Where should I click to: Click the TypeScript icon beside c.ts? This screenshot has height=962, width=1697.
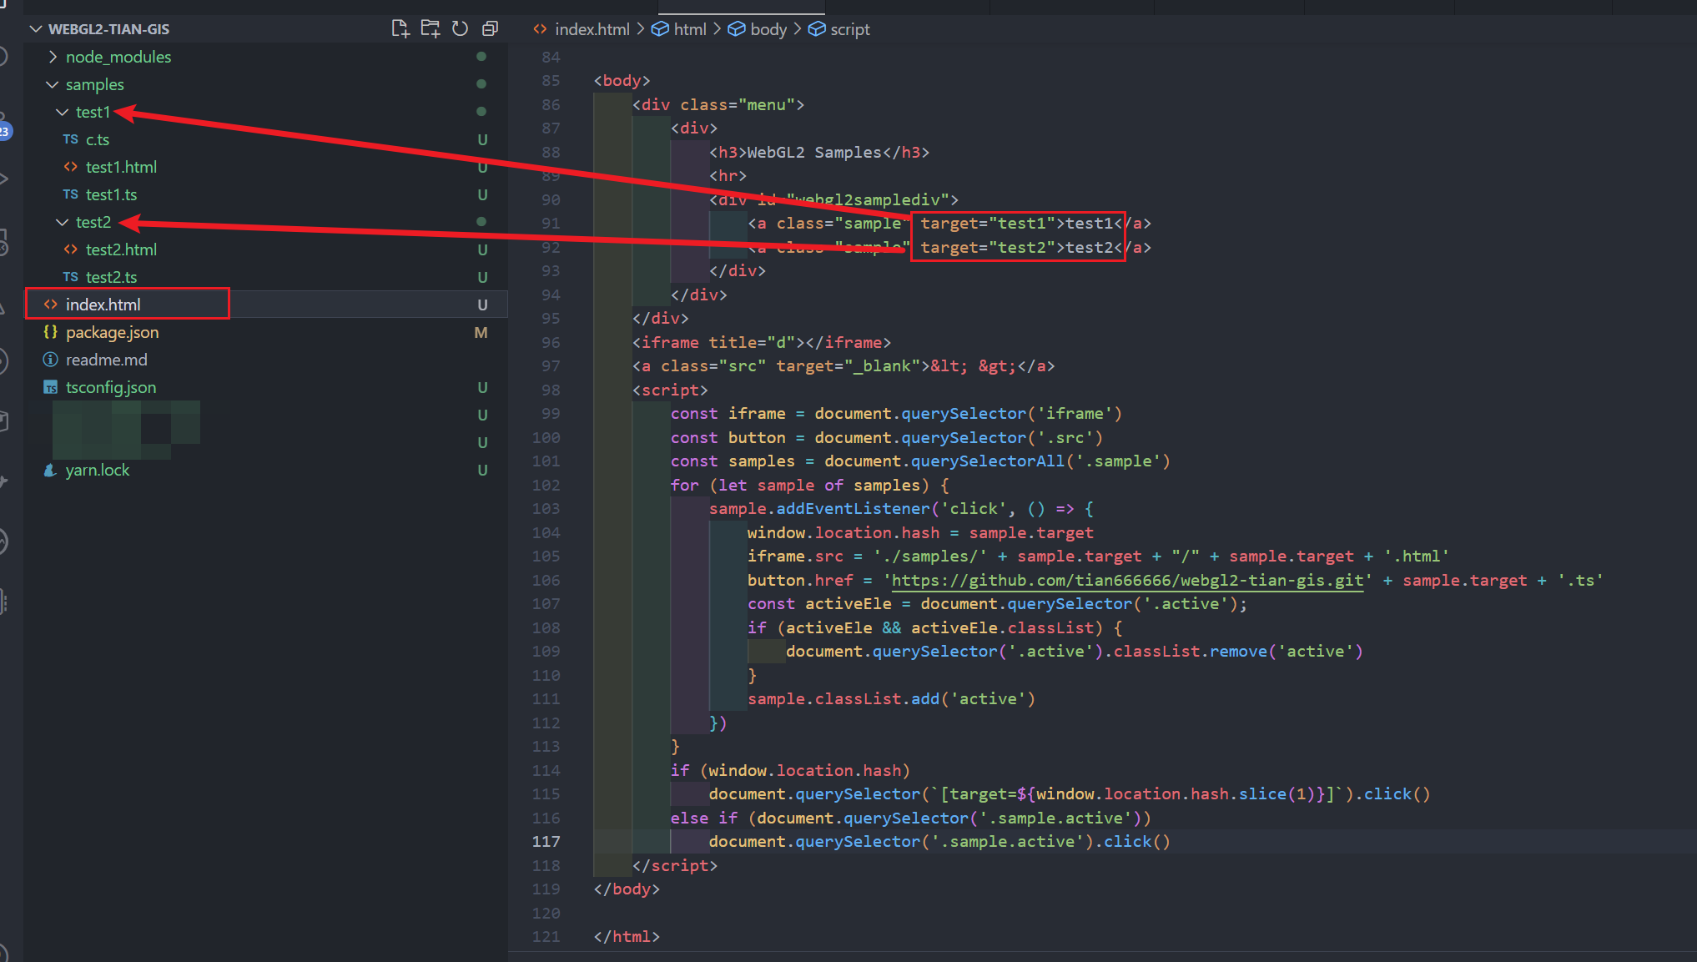(x=71, y=139)
